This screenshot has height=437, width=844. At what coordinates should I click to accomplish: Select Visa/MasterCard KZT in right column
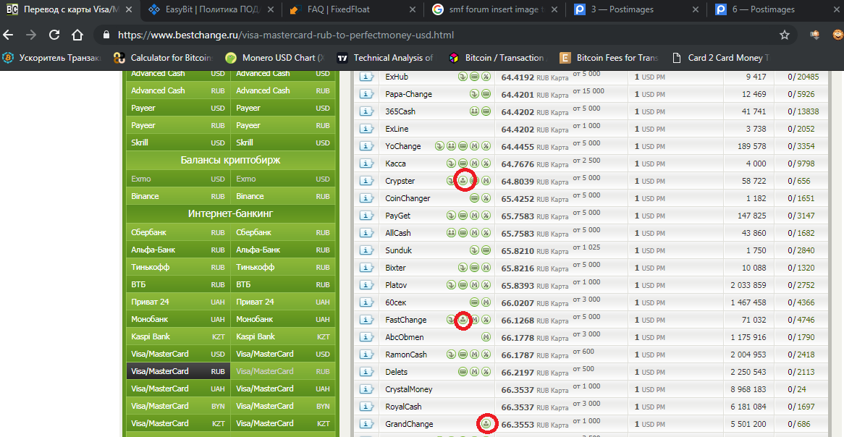282,423
